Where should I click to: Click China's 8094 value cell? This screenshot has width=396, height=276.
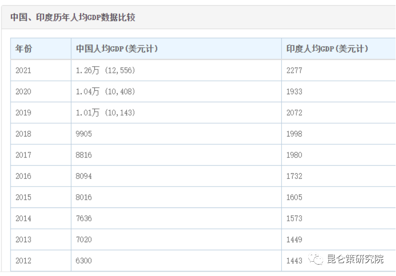click(84, 176)
